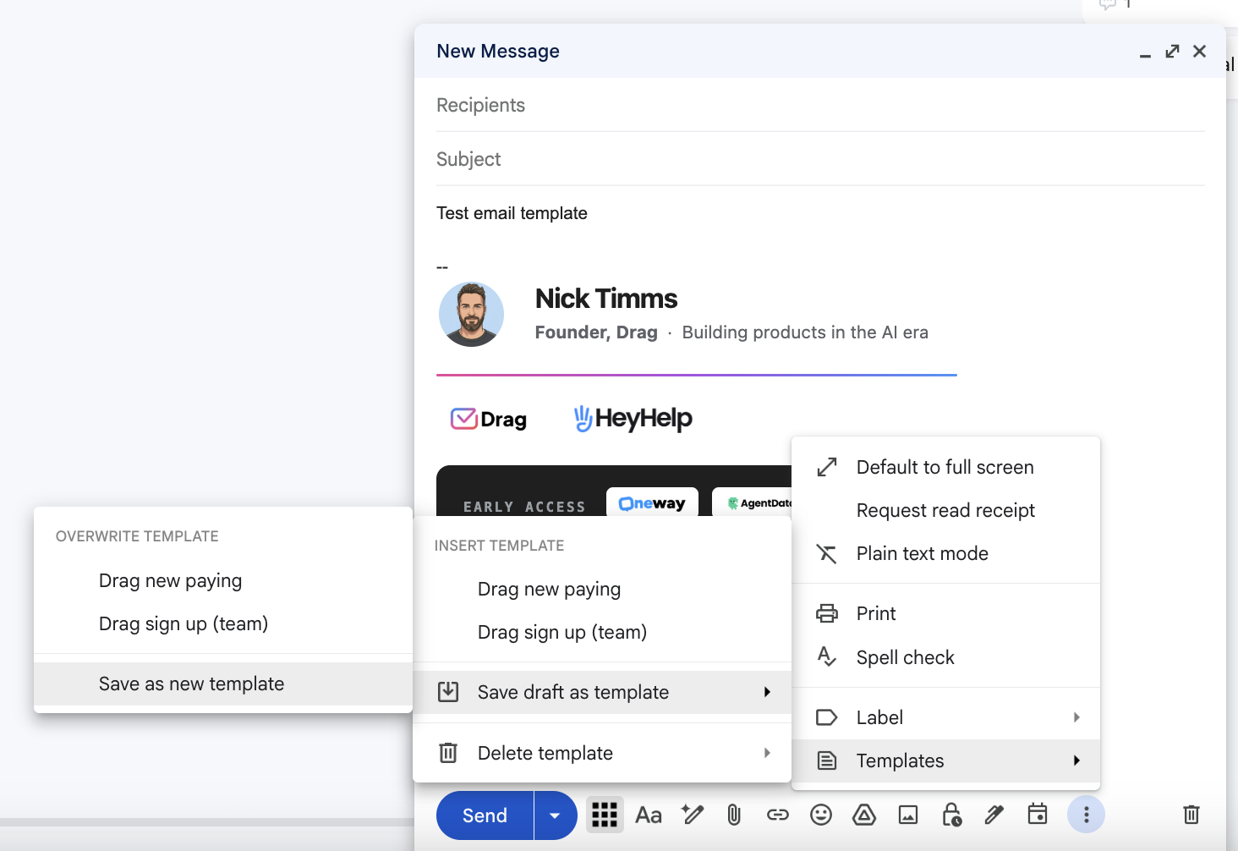Viewport: 1238px width, 851px height.
Task: Click the save-draft download icon
Action: point(448,692)
